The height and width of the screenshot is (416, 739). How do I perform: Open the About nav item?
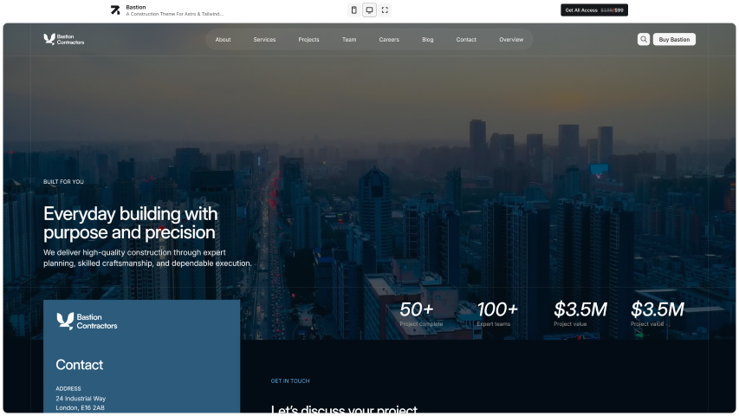[223, 39]
